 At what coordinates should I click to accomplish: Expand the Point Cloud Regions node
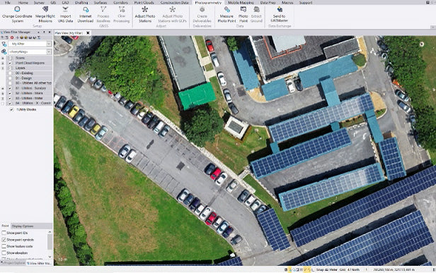pyautogui.click(x=3, y=63)
